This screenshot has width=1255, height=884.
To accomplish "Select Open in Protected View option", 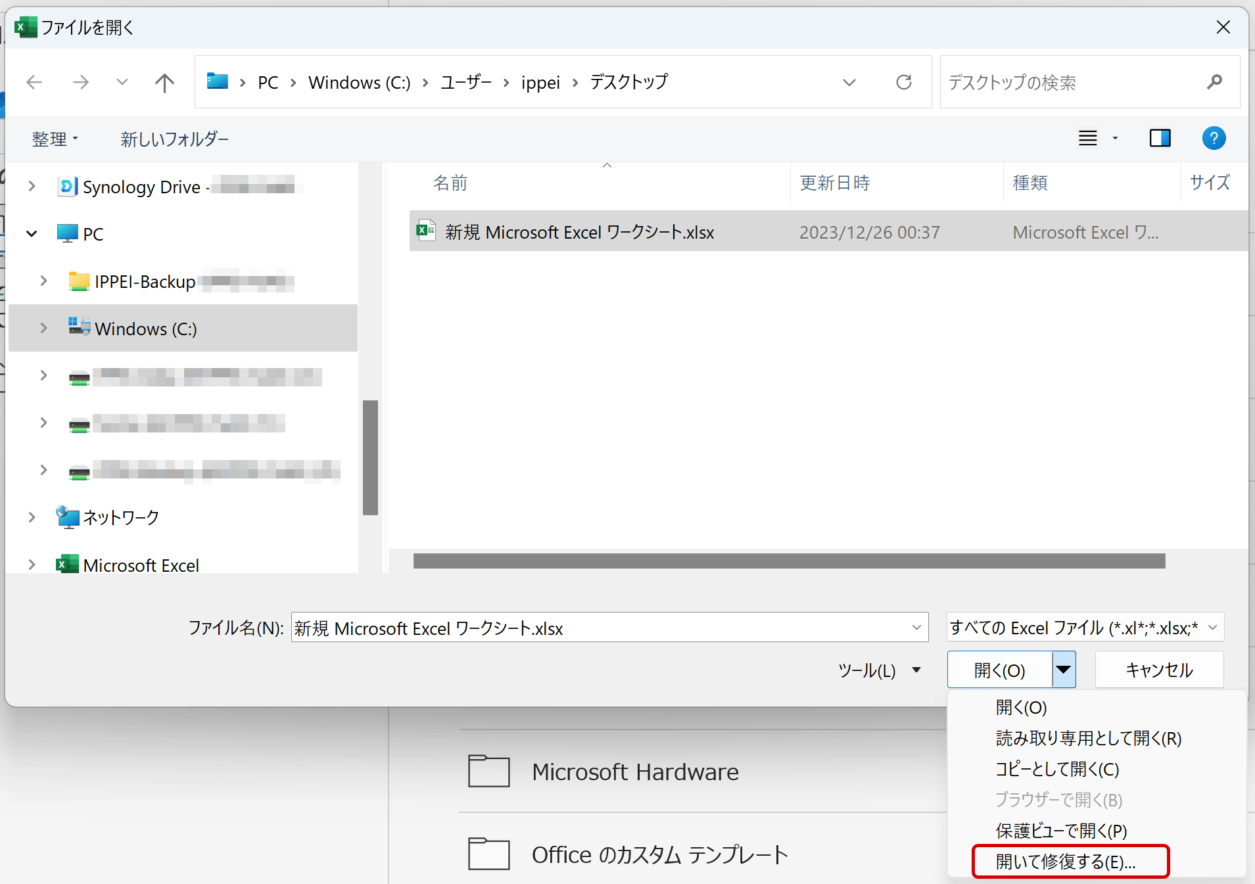I will [1061, 831].
